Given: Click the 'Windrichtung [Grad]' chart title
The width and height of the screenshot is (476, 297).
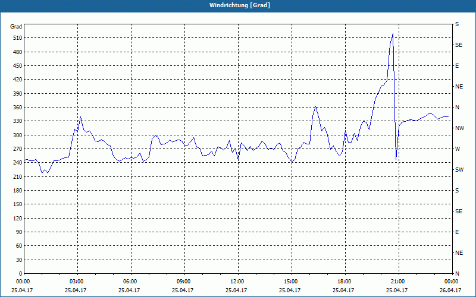Looking at the screenshot, I should pyautogui.click(x=240, y=5).
